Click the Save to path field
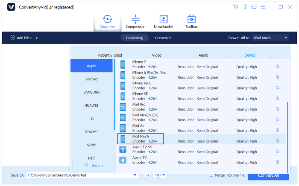This screenshot has height=186, width=299. click(78, 175)
